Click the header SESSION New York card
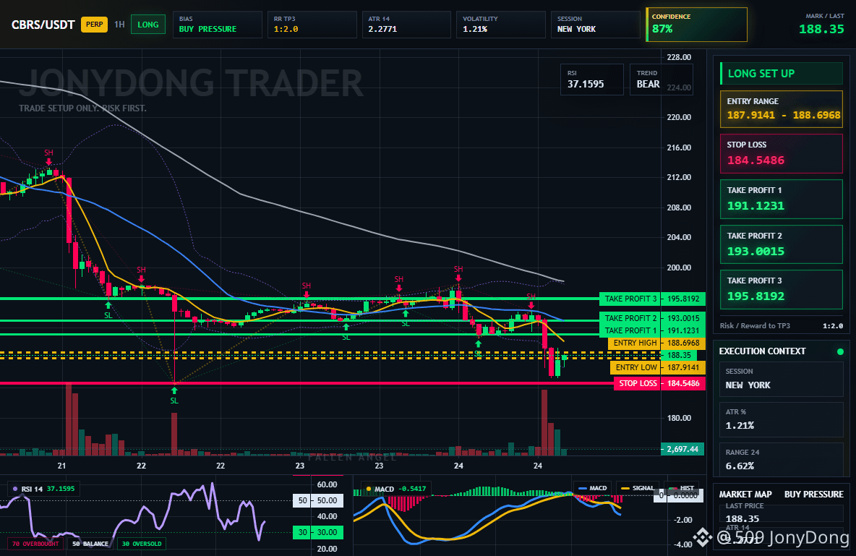856x556 pixels. point(595,25)
